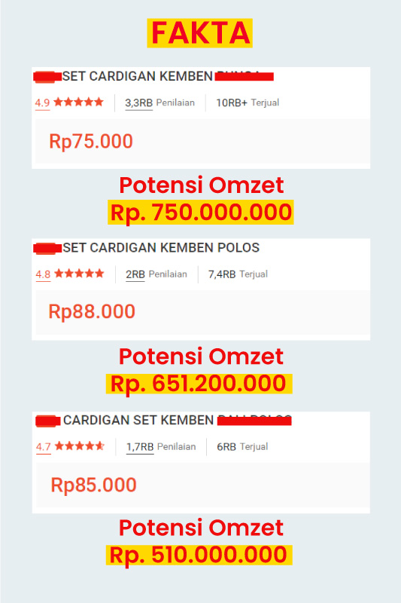Image resolution: width=401 pixels, height=603 pixels.
Task: Click the 4.8 rating score
Action: pyautogui.click(x=43, y=274)
